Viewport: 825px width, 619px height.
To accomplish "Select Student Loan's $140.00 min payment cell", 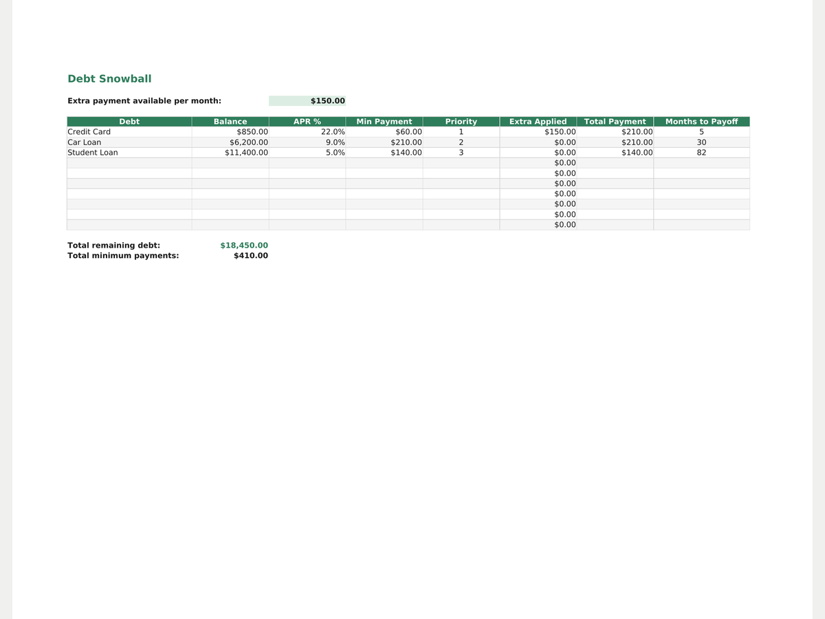I will [384, 153].
